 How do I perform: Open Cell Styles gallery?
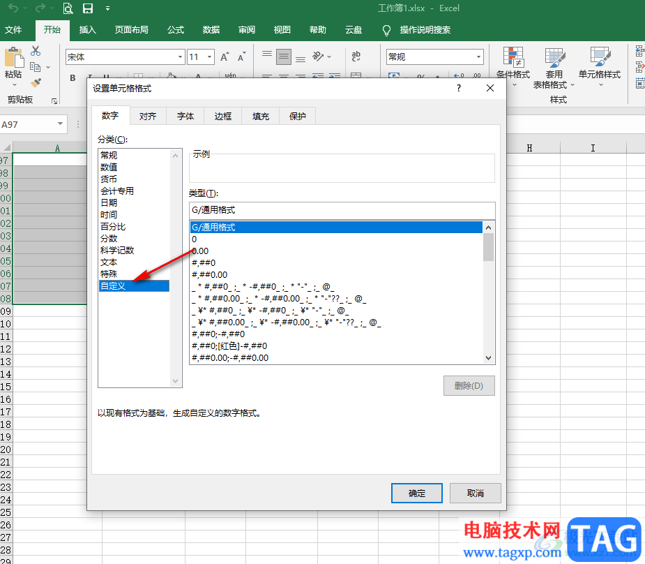[x=600, y=67]
